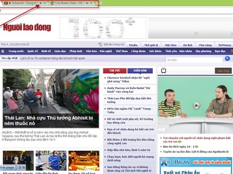The image size is (233, 174).
Task: Select Kinh tế in main menu
Action: 46,51
